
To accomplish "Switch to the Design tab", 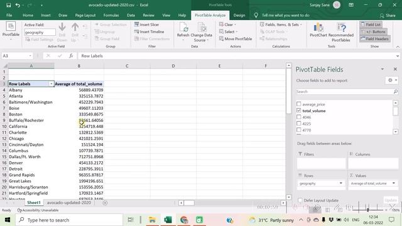I will tap(239, 15).
